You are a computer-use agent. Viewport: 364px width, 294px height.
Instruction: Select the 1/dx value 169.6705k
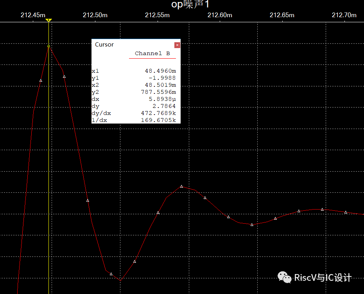158,120
